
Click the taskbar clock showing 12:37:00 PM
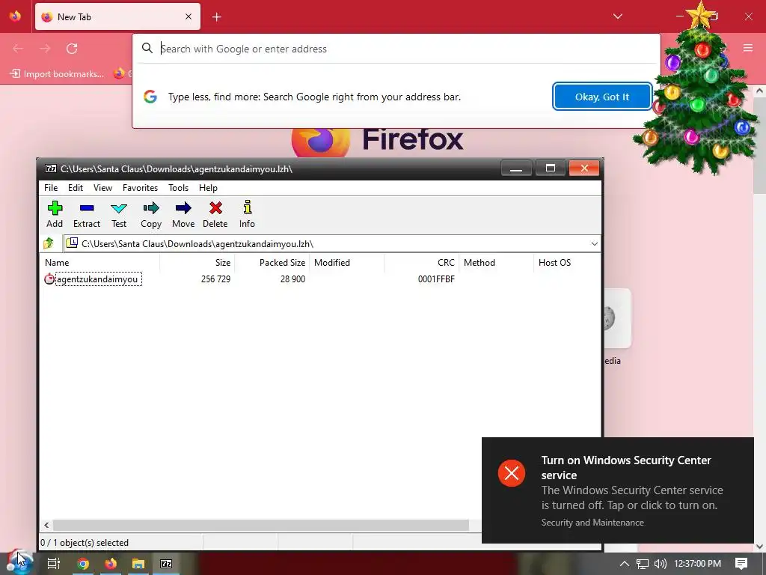[x=697, y=564]
